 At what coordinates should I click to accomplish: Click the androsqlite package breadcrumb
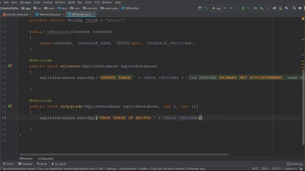109,8
